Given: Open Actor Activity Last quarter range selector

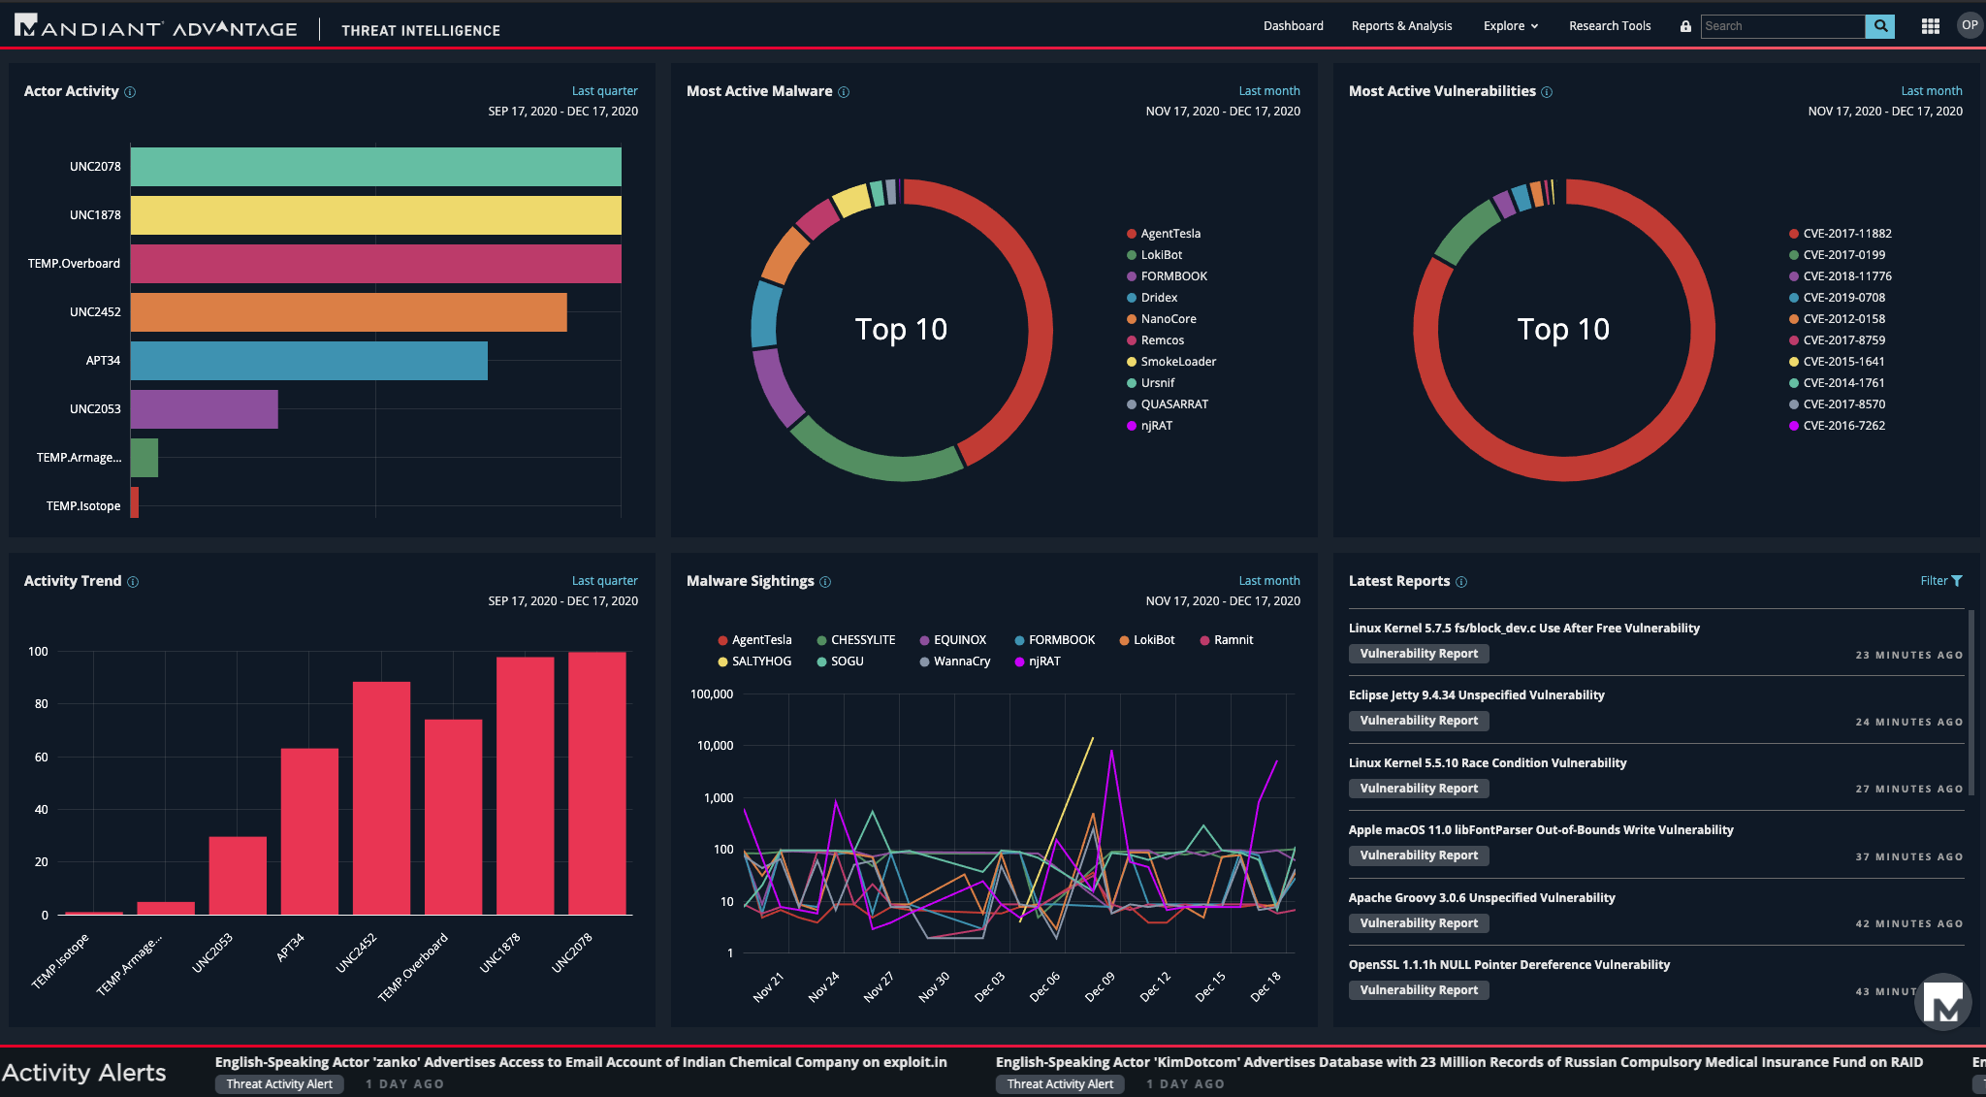Looking at the screenshot, I should click(604, 91).
